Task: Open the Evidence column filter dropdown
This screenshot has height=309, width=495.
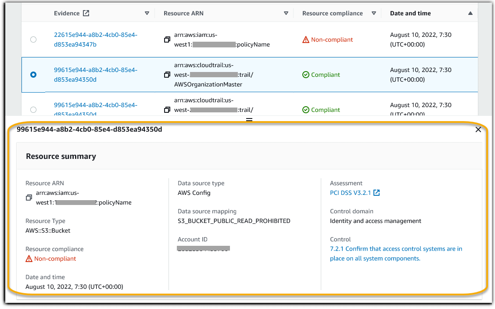Action: (x=147, y=13)
